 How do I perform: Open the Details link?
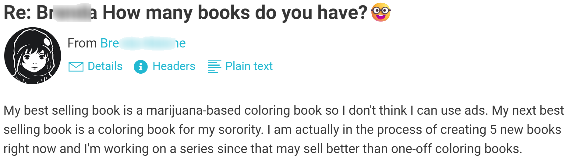click(x=105, y=66)
